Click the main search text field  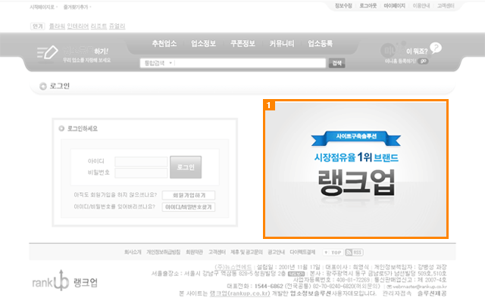[x=250, y=63]
